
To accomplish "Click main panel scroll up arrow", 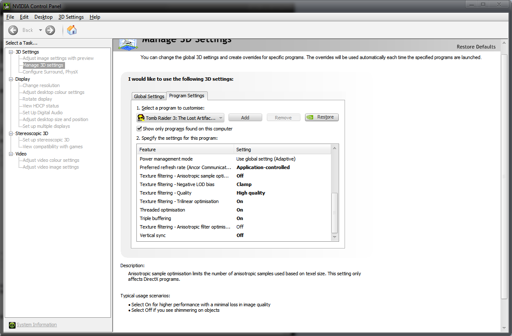I will tap(504, 42).
